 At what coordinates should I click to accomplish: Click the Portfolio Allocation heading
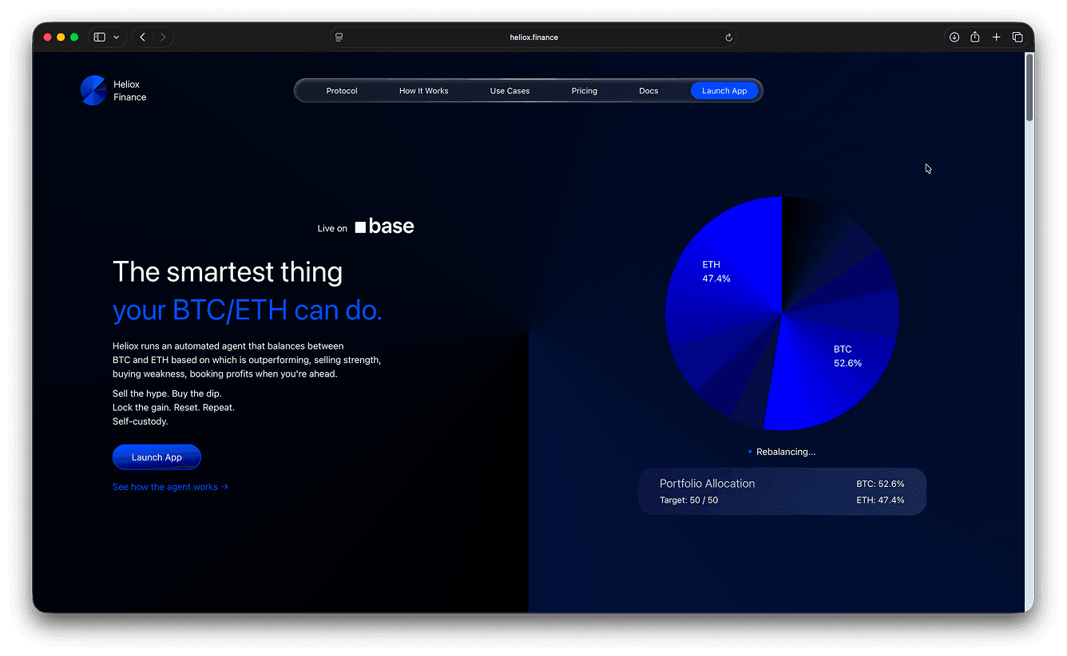pyautogui.click(x=707, y=484)
